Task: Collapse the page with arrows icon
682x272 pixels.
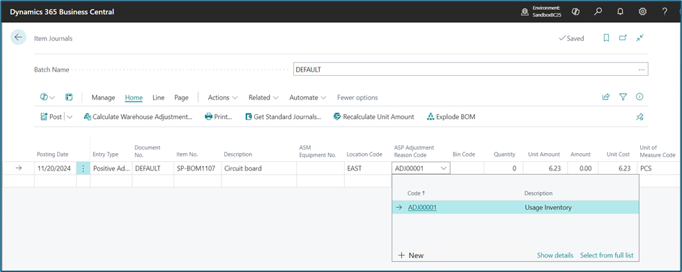Action: point(640,38)
